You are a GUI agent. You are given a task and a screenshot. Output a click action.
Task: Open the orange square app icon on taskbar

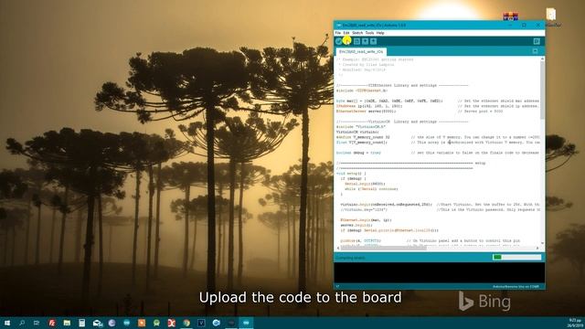point(142,323)
